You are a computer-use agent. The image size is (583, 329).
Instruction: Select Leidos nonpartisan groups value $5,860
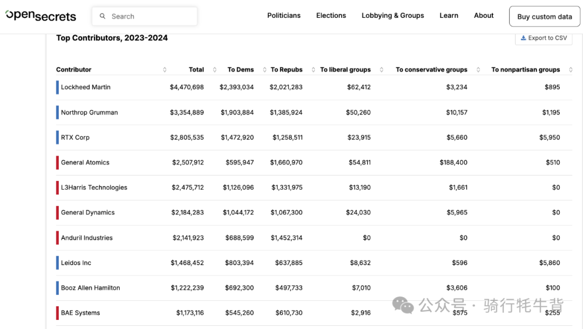coord(550,263)
